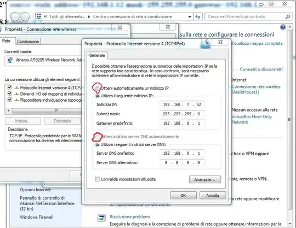Image resolution: width=296 pixels, height=228 pixels.
Task: Expand breadcrumb arrow after Tutti gli elementi
Action: 89,17
